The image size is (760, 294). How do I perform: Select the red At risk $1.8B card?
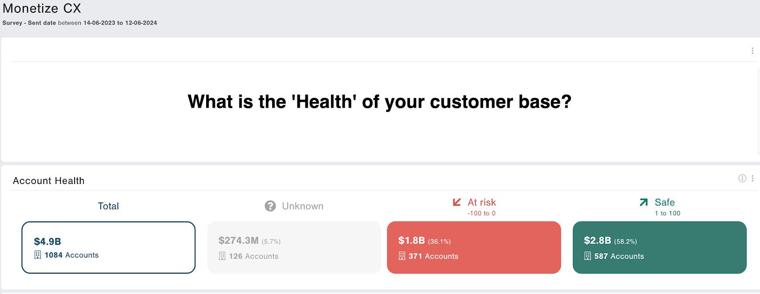(474, 248)
